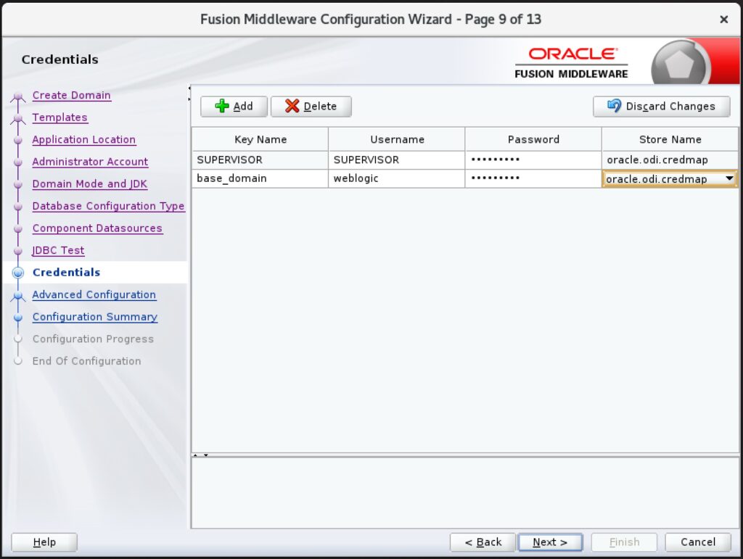This screenshot has width=743, height=559.
Task: Collapse the navigation pane with the splitter arrow
Action: click(189, 88)
